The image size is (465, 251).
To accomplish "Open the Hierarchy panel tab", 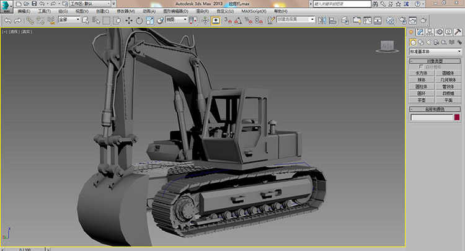I will click(430, 32).
